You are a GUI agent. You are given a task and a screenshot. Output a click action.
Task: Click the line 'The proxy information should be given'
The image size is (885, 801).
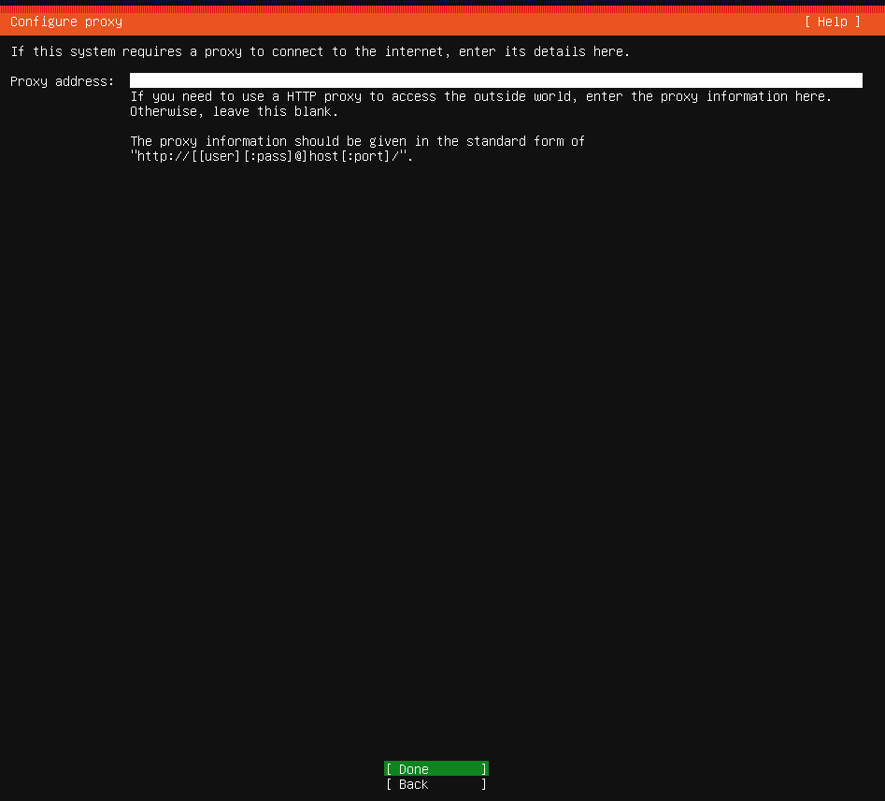[357, 141]
